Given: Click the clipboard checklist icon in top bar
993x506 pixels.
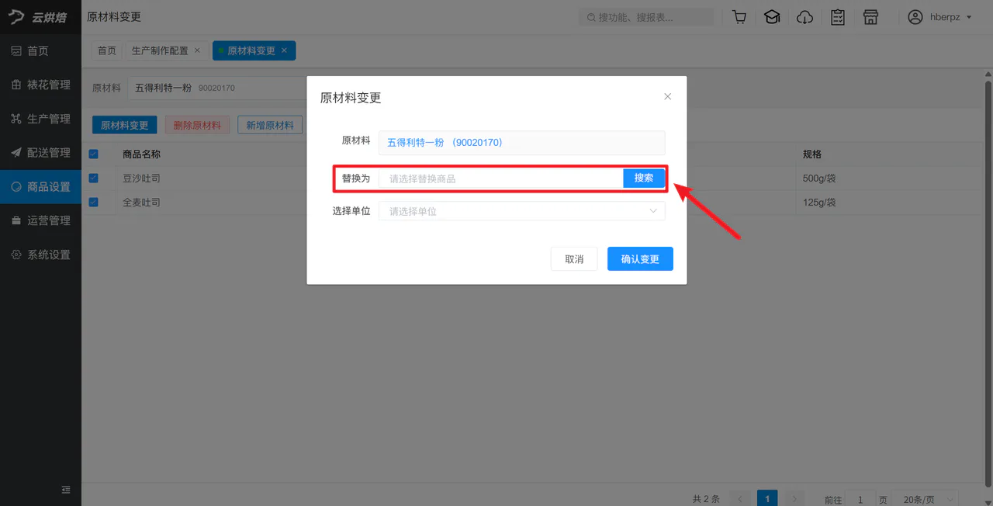Looking at the screenshot, I should [838, 17].
